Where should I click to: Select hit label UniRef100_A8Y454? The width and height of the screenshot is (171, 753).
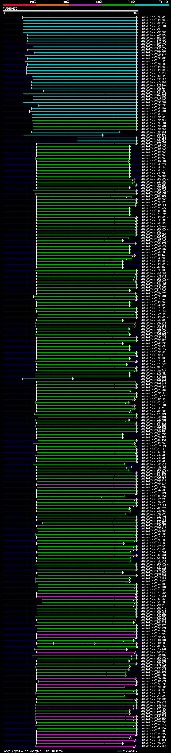[153, 440]
